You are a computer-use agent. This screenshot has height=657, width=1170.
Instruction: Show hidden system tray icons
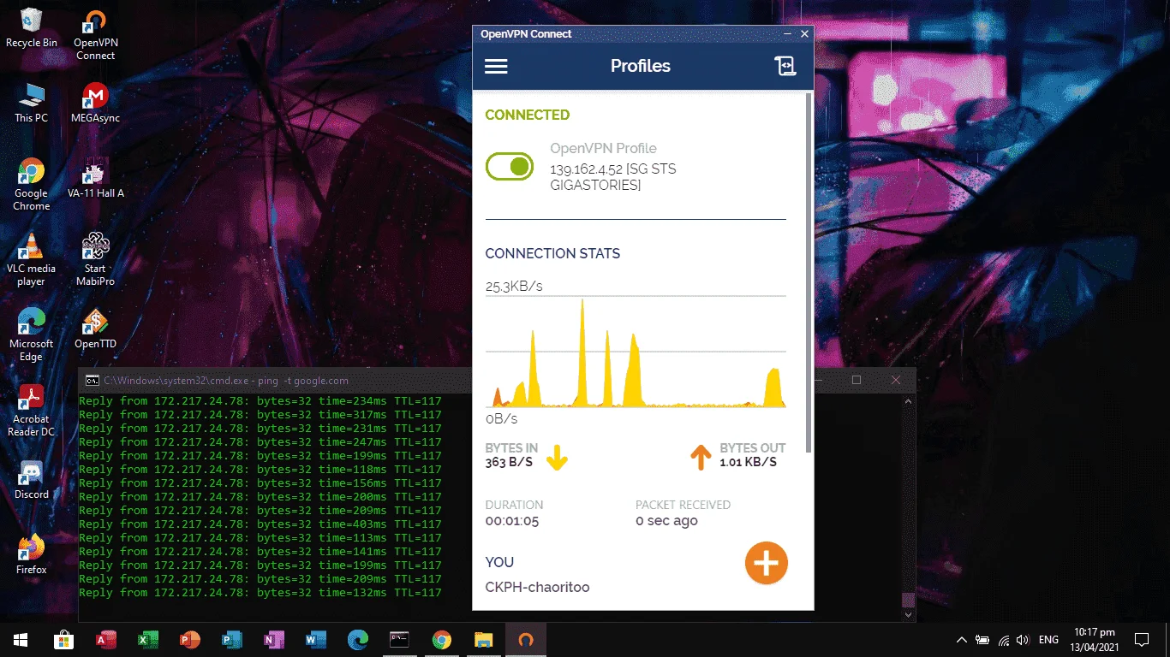tap(962, 640)
